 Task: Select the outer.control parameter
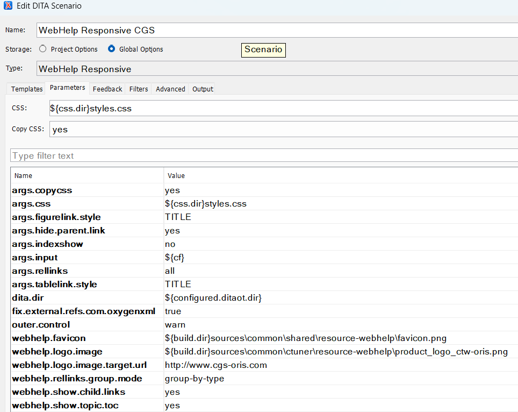[41, 325]
